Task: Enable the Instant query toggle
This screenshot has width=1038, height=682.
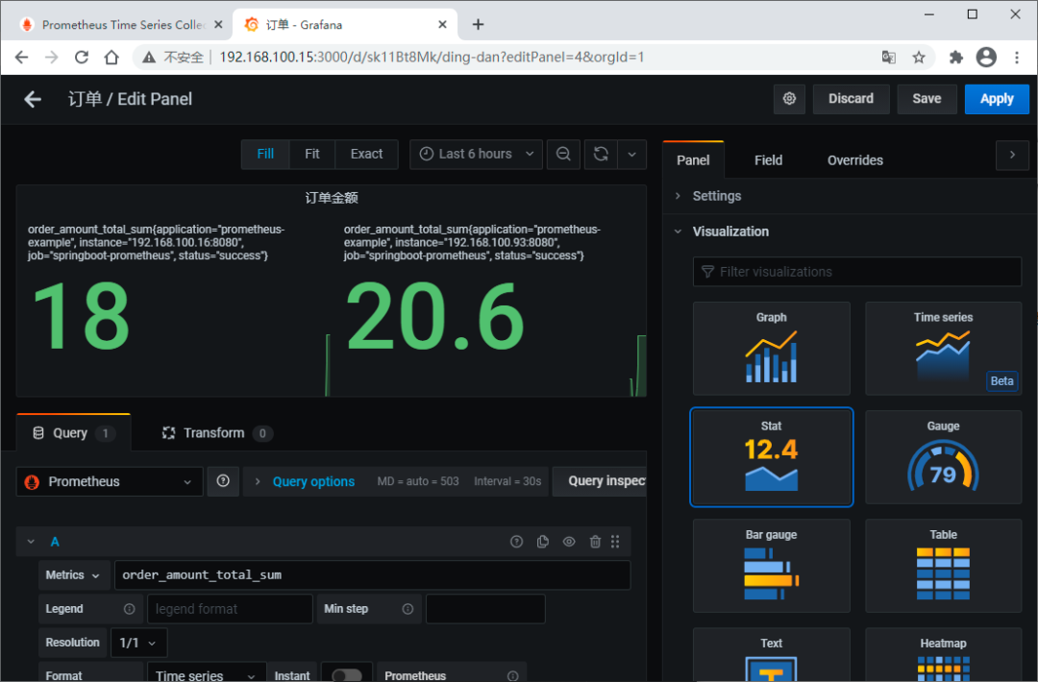Action: tap(346, 672)
